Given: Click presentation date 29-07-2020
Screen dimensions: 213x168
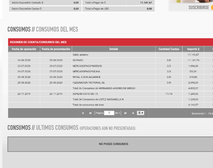Looking at the screenshot, I should pos(56,66).
